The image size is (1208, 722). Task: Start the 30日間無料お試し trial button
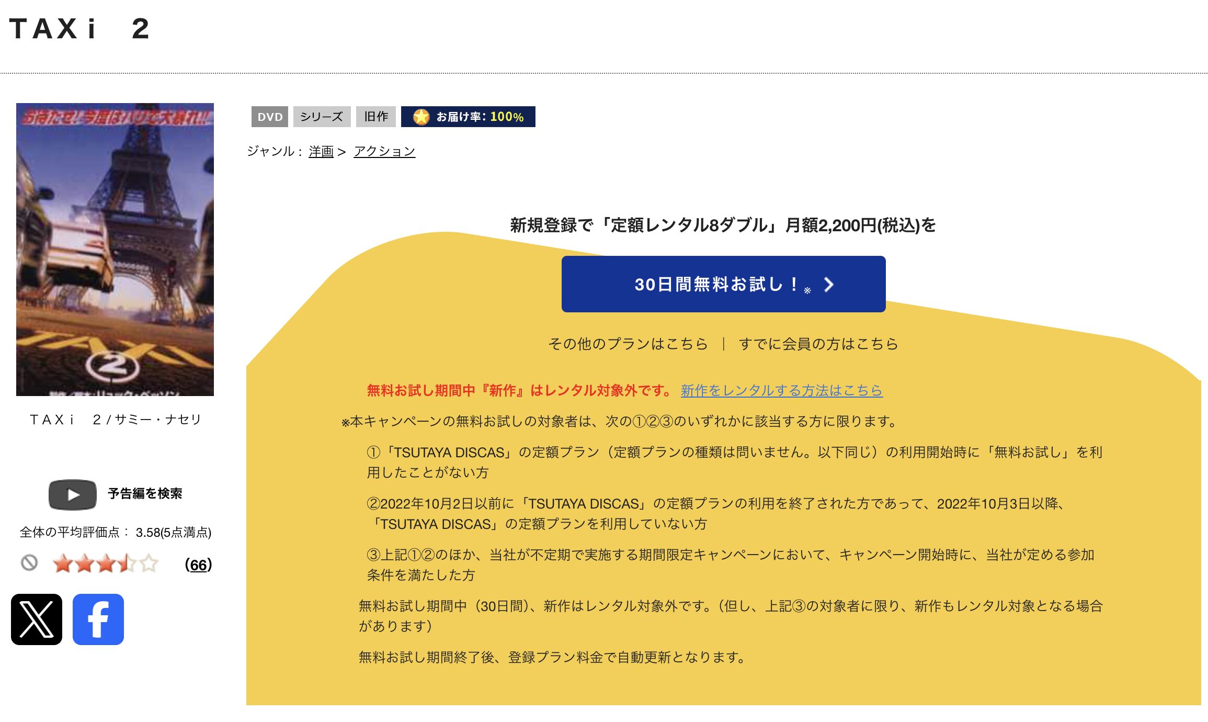tap(723, 284)
